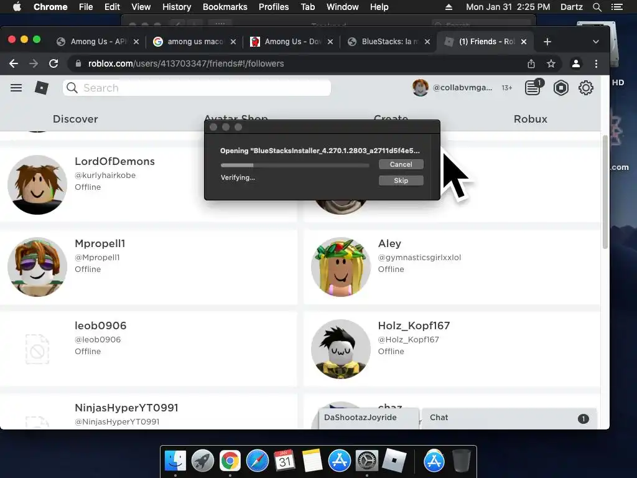
Task: Open Spotlight search in menu bar
Action: pyautogui.click(x=597, y=7)
